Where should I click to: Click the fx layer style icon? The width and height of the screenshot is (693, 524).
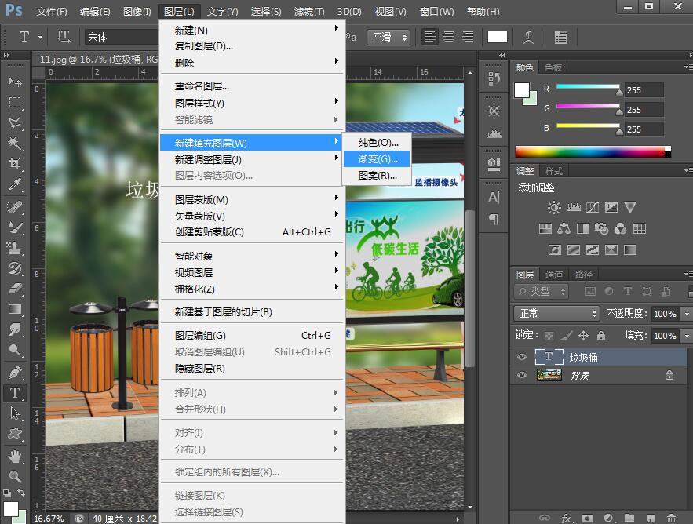(x=567, y=519)
